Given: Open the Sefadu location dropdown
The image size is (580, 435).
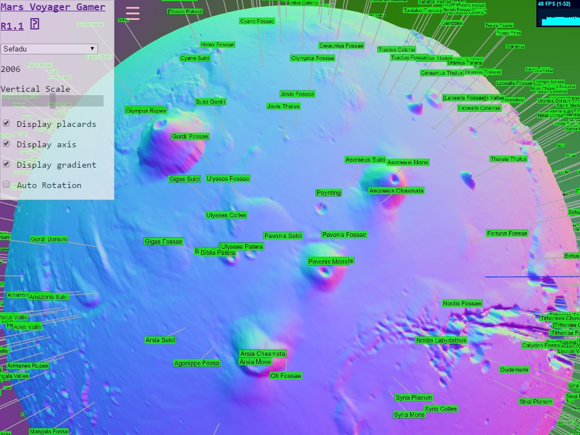Looking at the screenshot, I should click(49, 49).
